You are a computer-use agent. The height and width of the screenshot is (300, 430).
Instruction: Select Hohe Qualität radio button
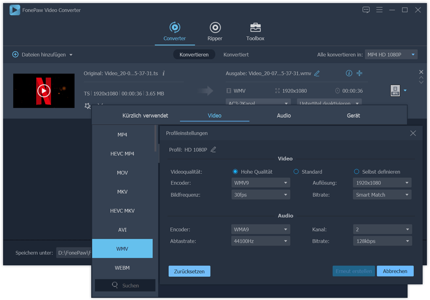tap(235, 172)
